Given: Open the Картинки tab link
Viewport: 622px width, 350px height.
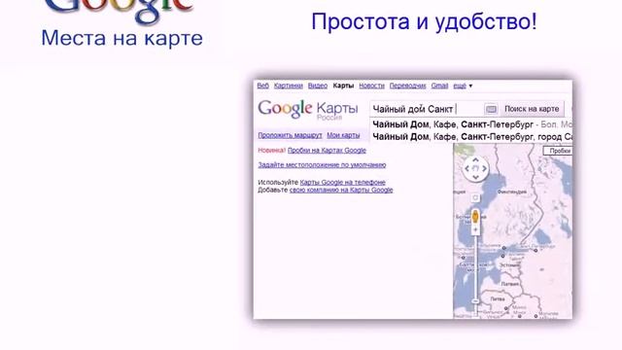Looking at the screenshot, I should (289, 86).
